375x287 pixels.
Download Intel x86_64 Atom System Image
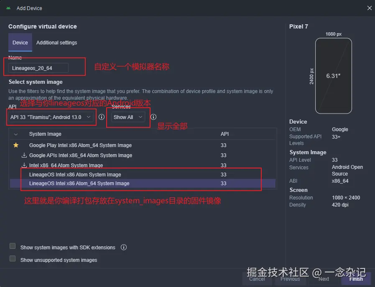tap(24, 165)
